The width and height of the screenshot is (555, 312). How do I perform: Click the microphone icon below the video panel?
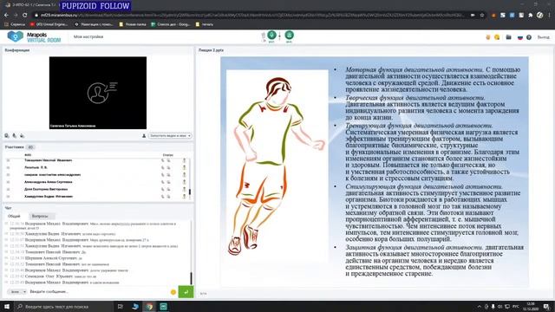15,136
